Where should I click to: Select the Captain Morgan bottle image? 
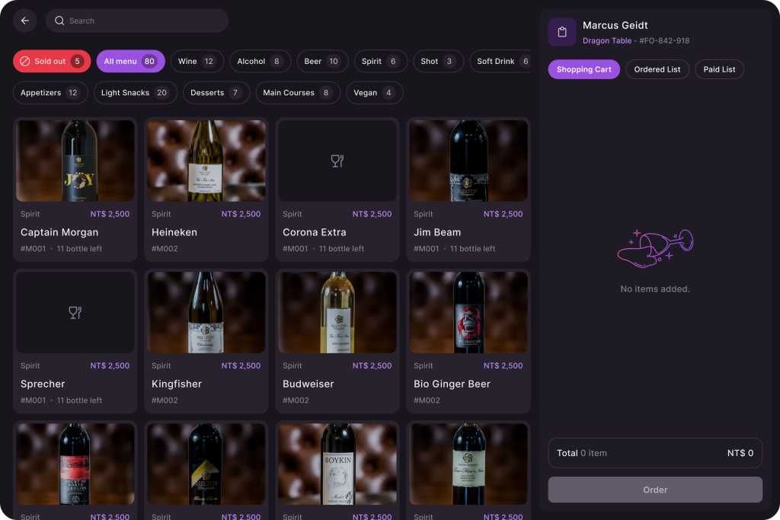tap(75, 161)
